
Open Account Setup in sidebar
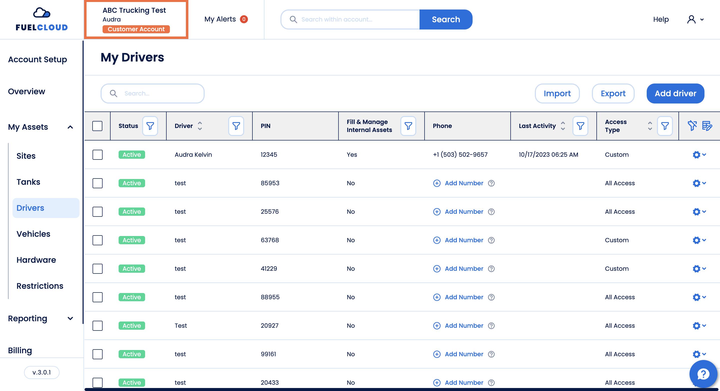[38, 59]
